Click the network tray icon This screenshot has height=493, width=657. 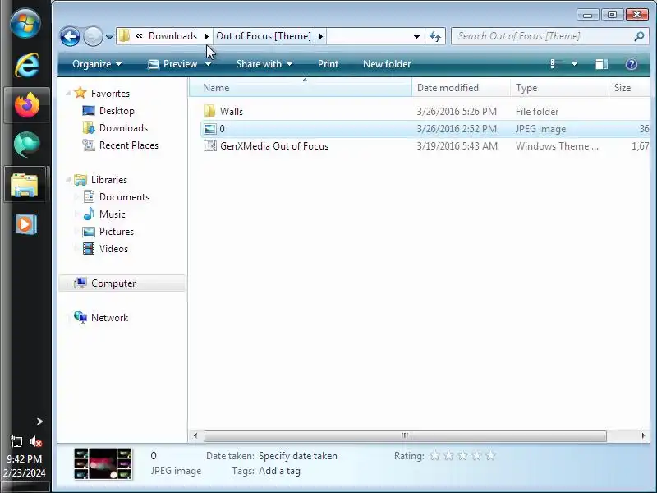coord(16,441)
